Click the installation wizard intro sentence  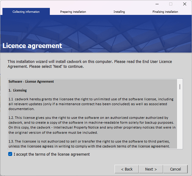90,64
